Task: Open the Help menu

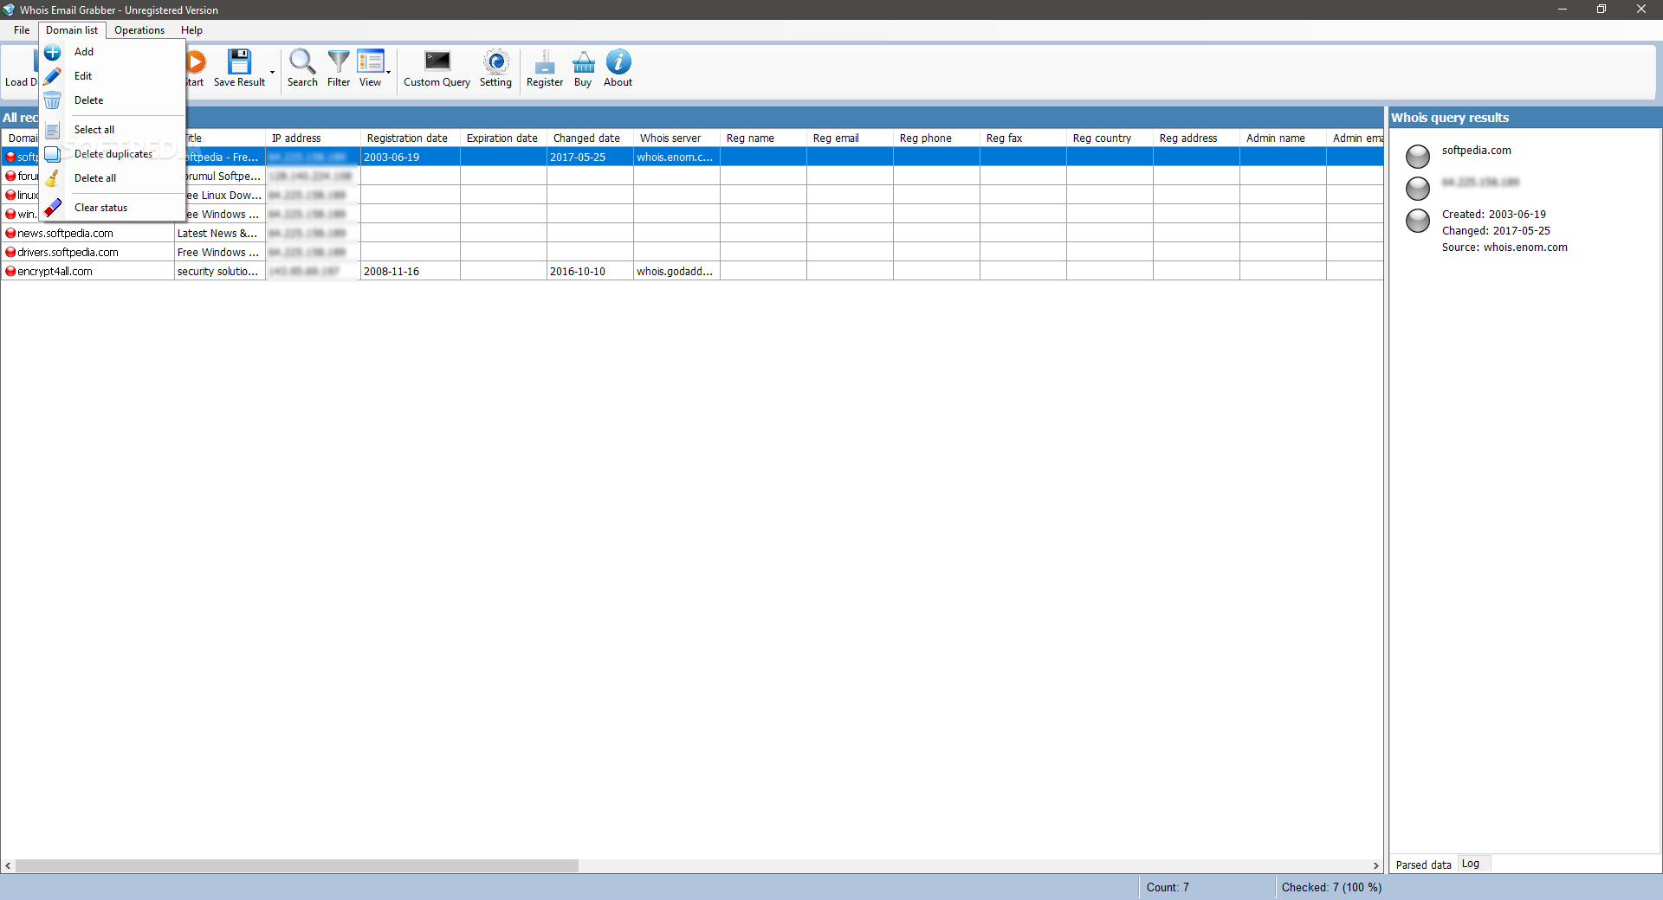Action: (x=191, y=30)
